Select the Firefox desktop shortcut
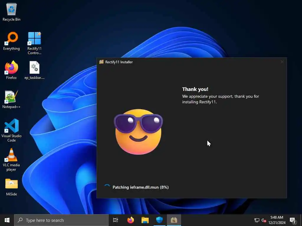The image size is (302, 226). (x=12, y=70)
